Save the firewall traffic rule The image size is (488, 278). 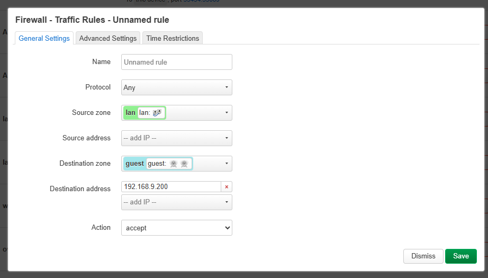(x=460, y=256)
